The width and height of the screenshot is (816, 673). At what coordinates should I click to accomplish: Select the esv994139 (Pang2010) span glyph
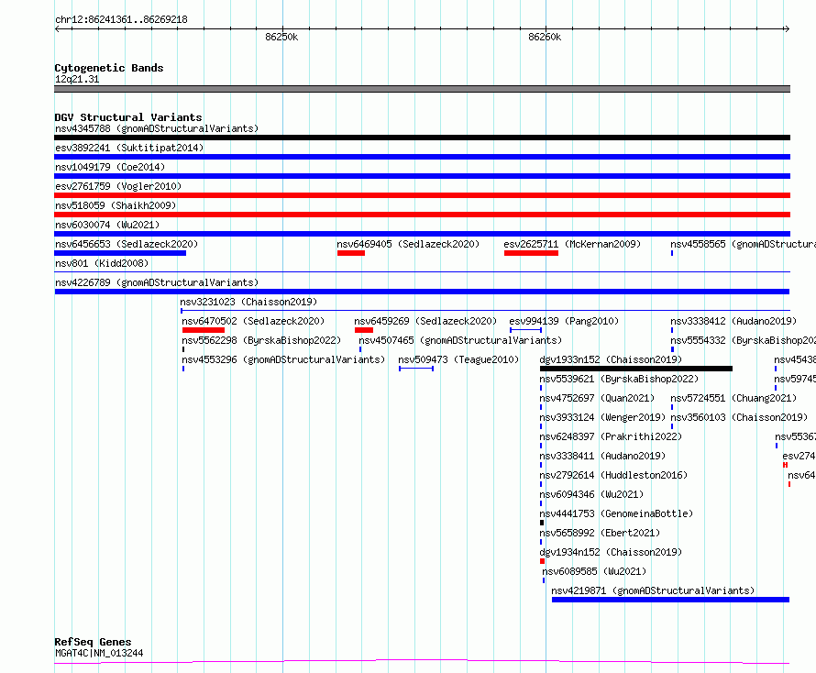525,330
